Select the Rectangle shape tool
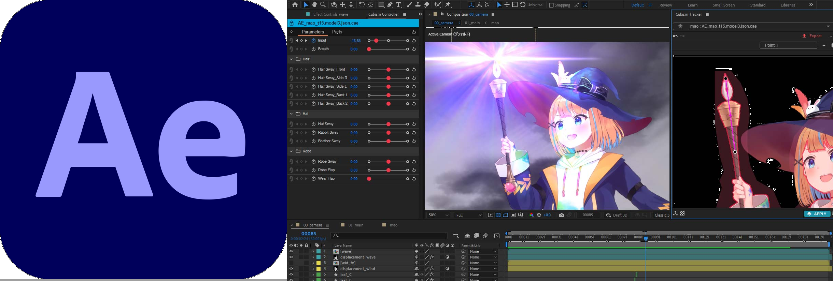Viewport: 833px width, 281px height. click(381, 5)
